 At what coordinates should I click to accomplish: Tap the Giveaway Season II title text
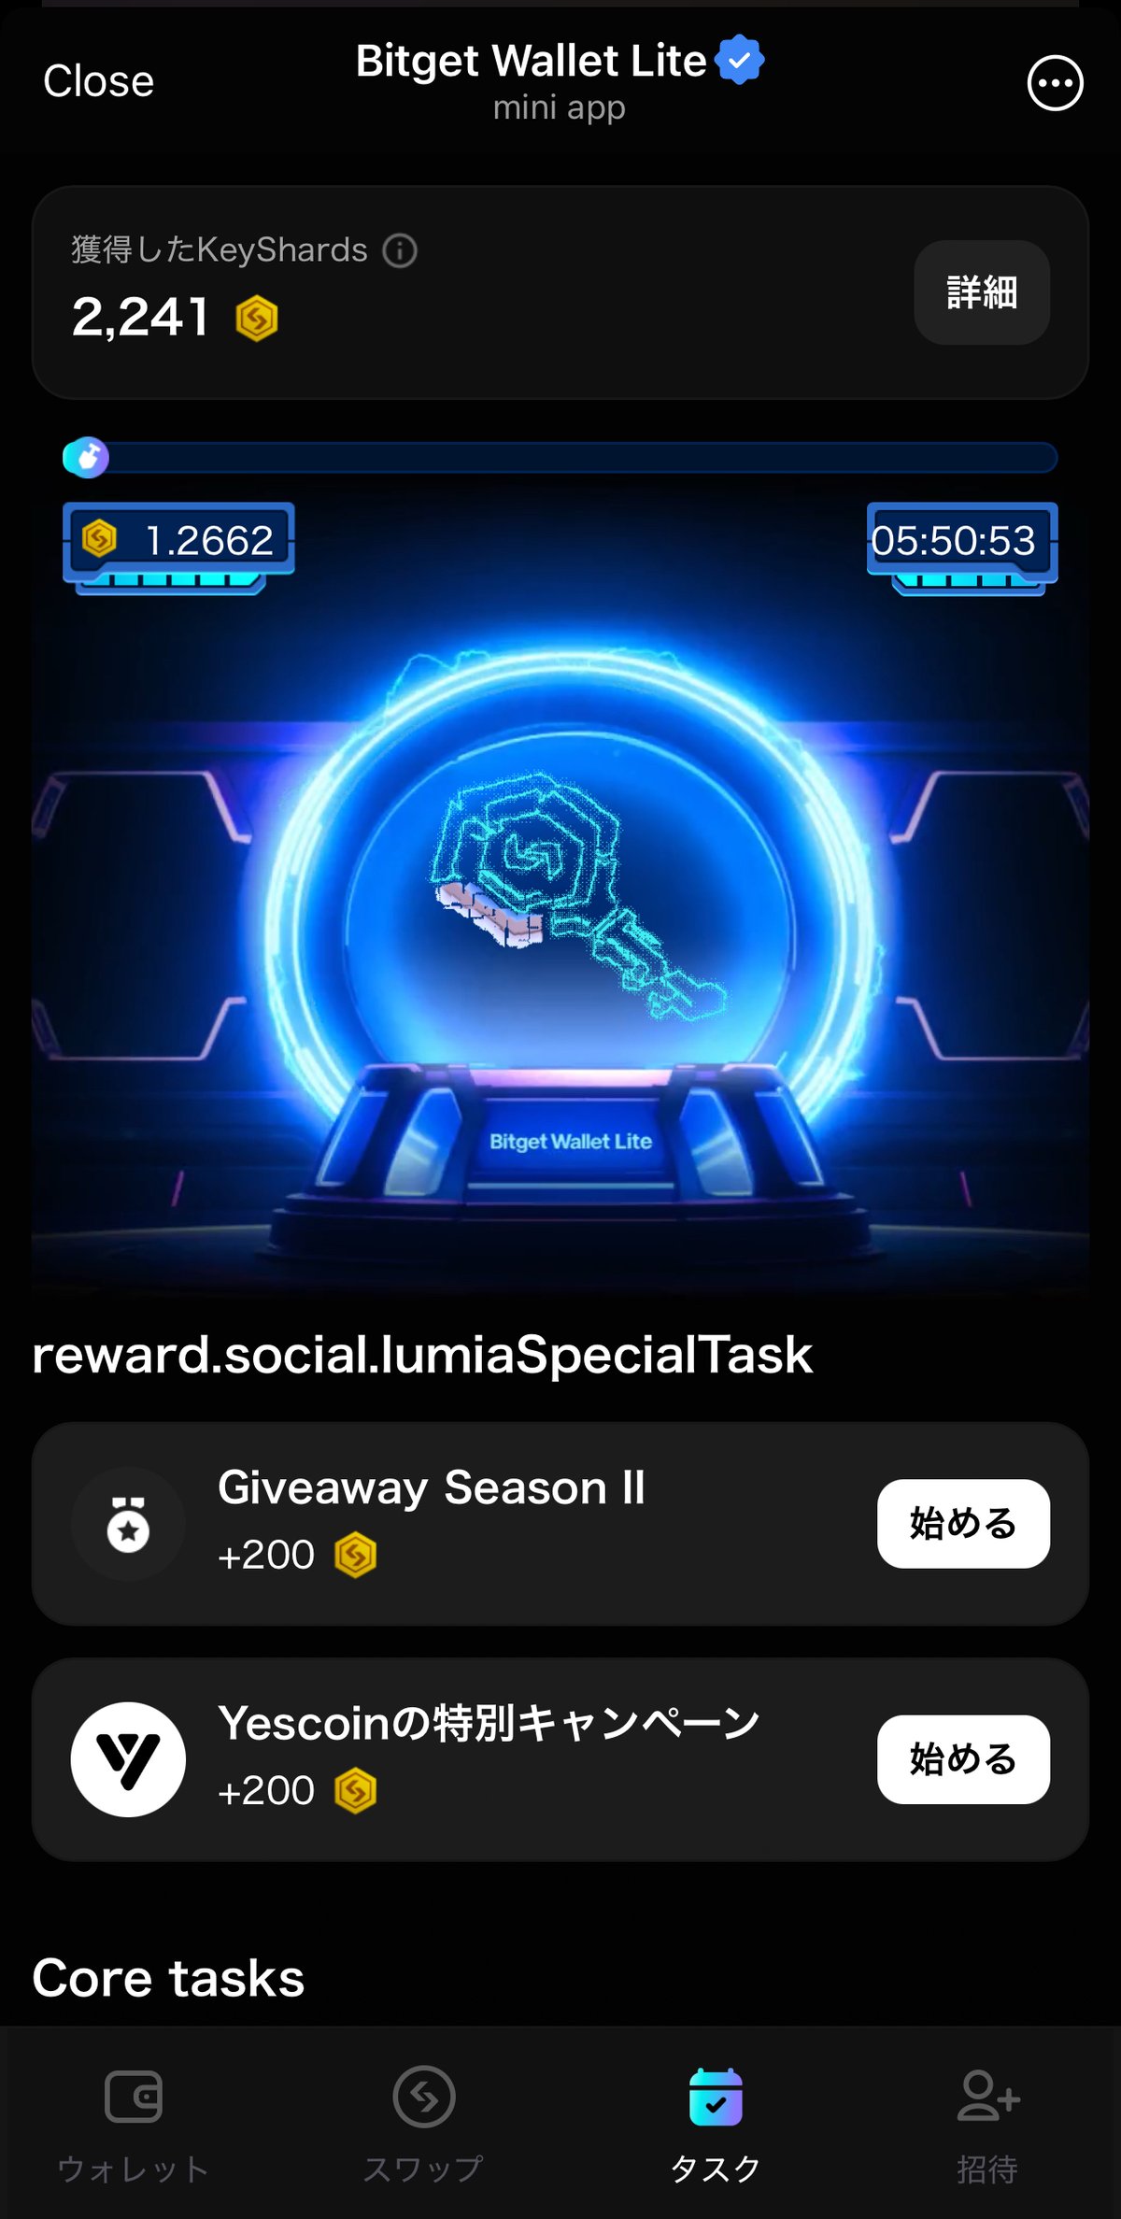point(432,1487)
